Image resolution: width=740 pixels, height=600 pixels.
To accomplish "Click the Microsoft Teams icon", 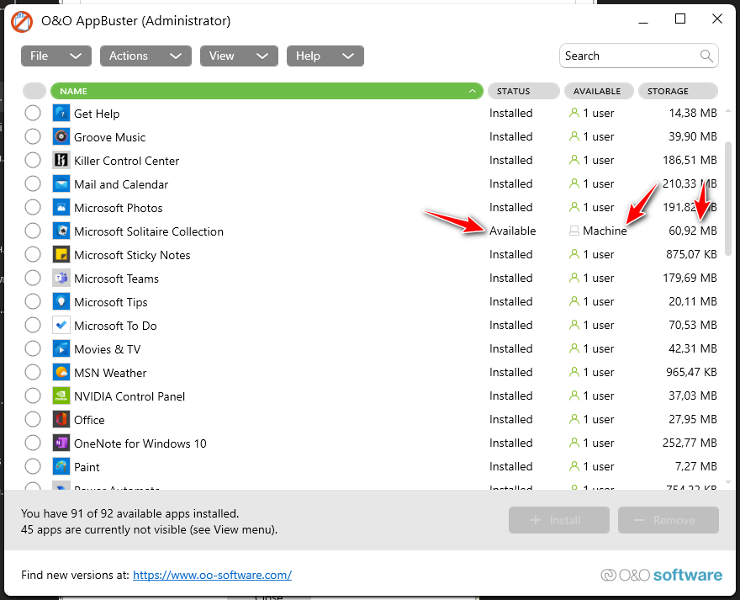I will (61, 279).
